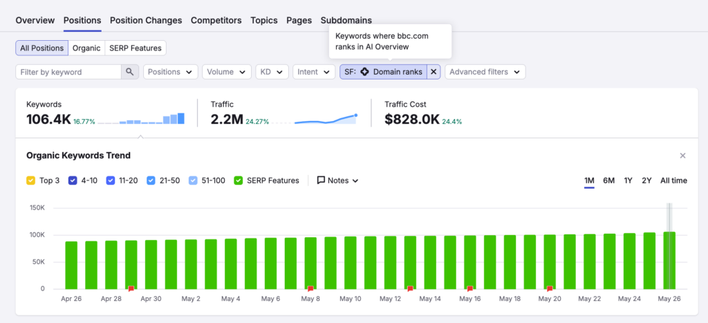
Task: Toggle the 51-100 positions checkbox
Action: click(x=193, y=181)
